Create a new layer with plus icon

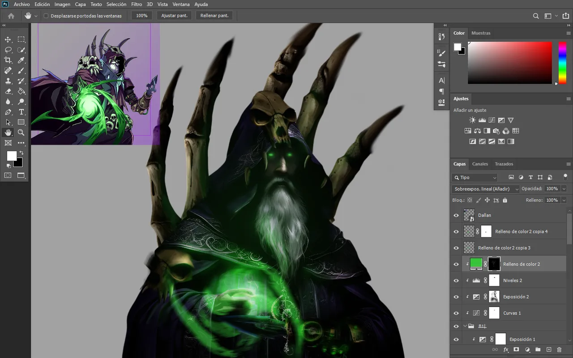(x=549, y=349)
